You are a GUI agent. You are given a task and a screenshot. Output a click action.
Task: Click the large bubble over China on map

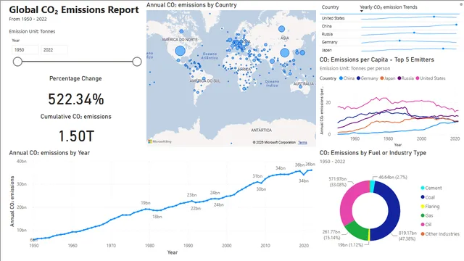point(285,53)
